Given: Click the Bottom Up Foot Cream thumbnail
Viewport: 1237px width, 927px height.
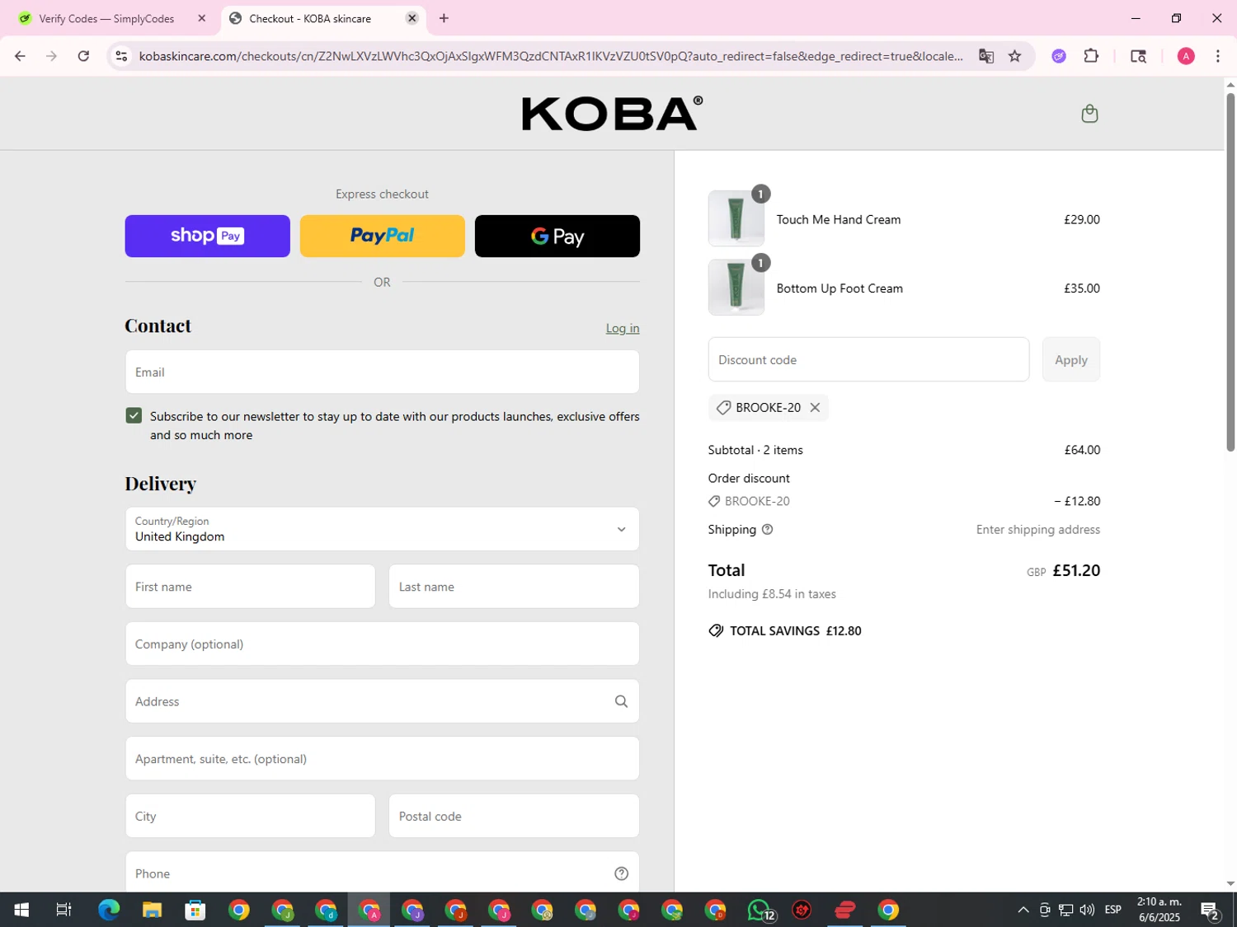Looking at the screenshot, I should pos(736,288).
